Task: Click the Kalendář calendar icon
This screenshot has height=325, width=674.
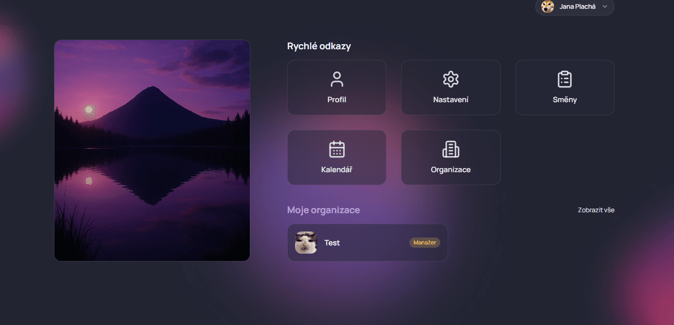Action: tap(337, 149)
